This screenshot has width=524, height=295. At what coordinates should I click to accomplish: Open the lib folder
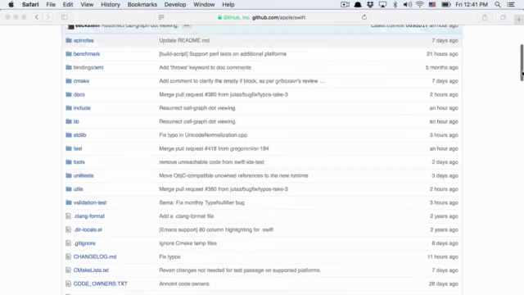[76, 121]
